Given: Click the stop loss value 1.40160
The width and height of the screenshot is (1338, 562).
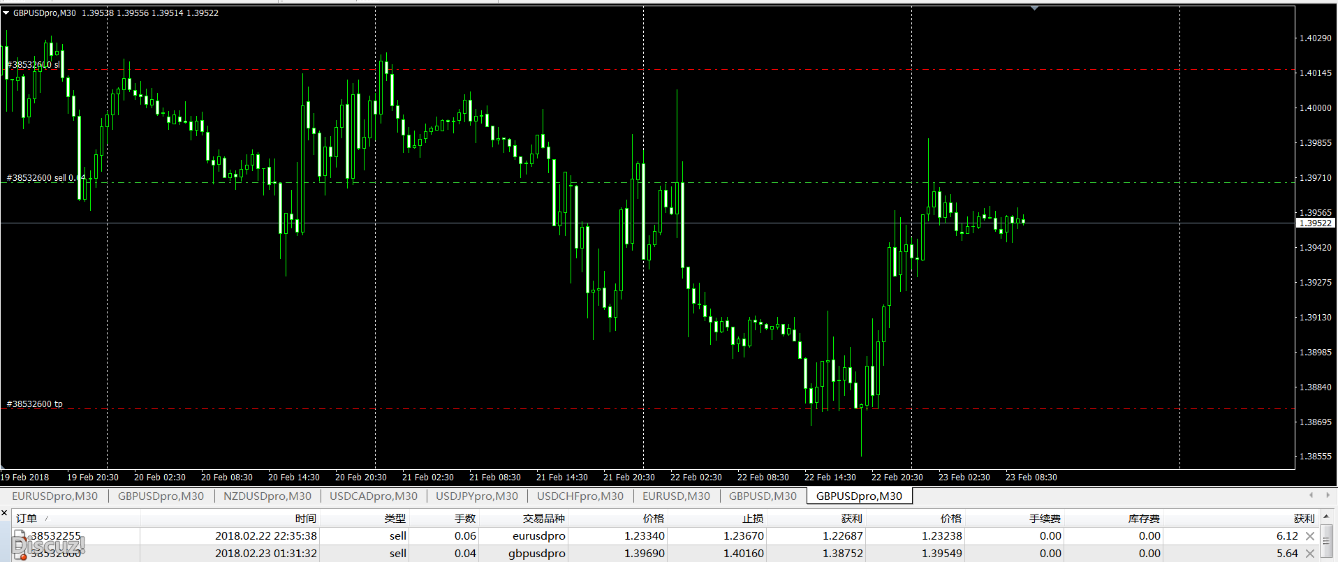Looking at the screenshot, I should pos(744,554).
